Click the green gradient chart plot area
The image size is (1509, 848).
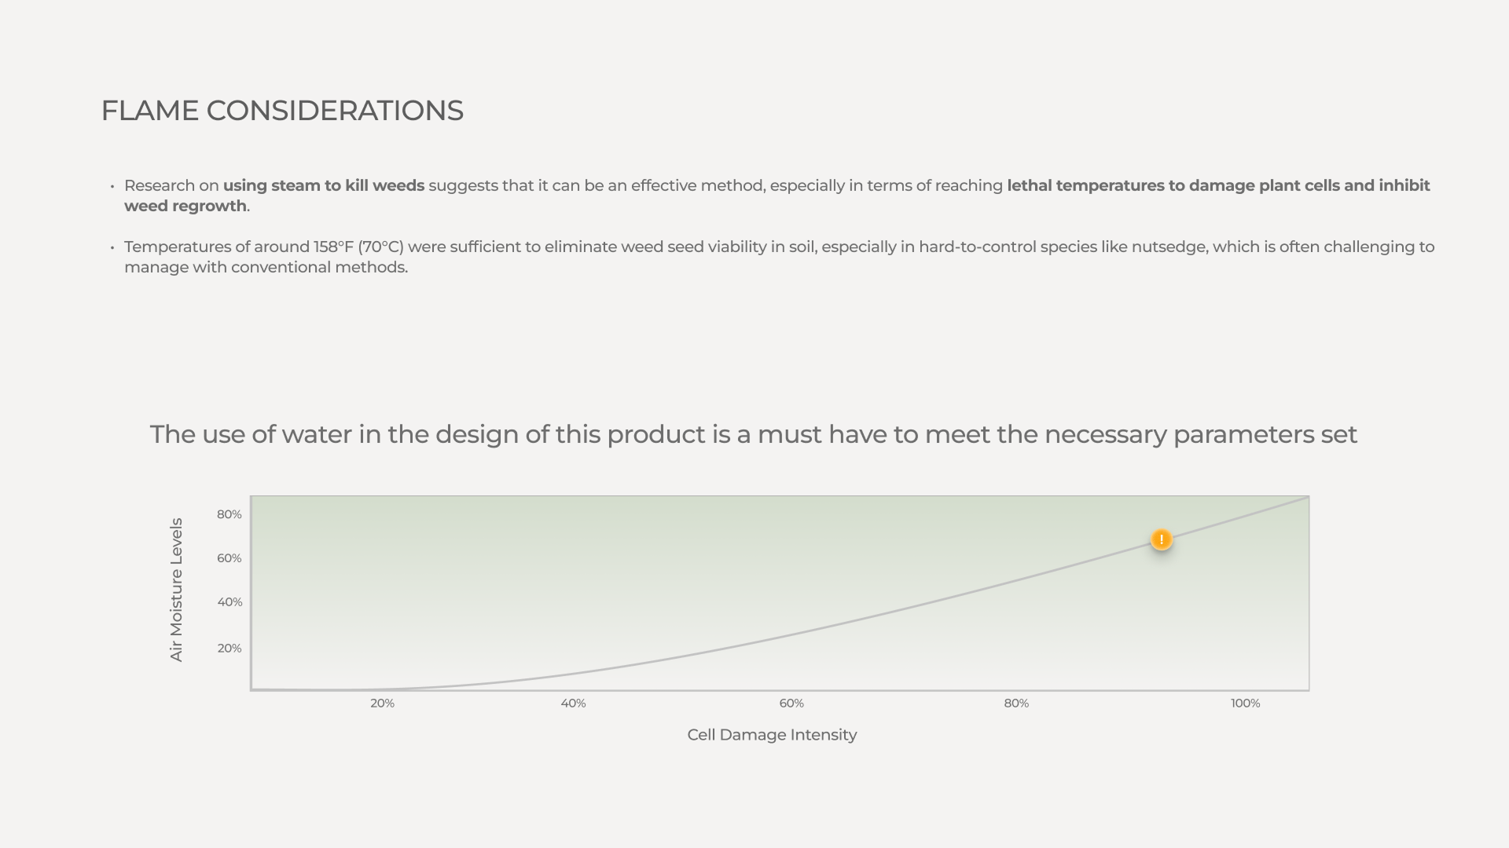(780, 593)
